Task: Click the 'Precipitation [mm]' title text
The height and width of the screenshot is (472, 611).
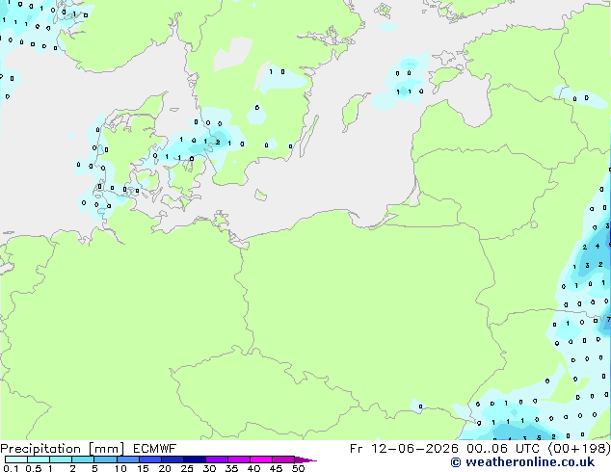Action: (x=63, y=449)
